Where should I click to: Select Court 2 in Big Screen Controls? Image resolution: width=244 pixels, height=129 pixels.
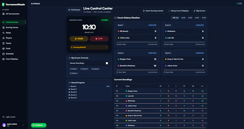click(84, 69)
